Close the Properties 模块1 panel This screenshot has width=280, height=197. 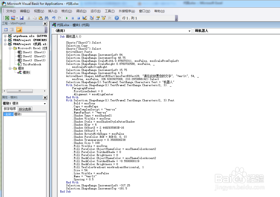click(45, 97)
